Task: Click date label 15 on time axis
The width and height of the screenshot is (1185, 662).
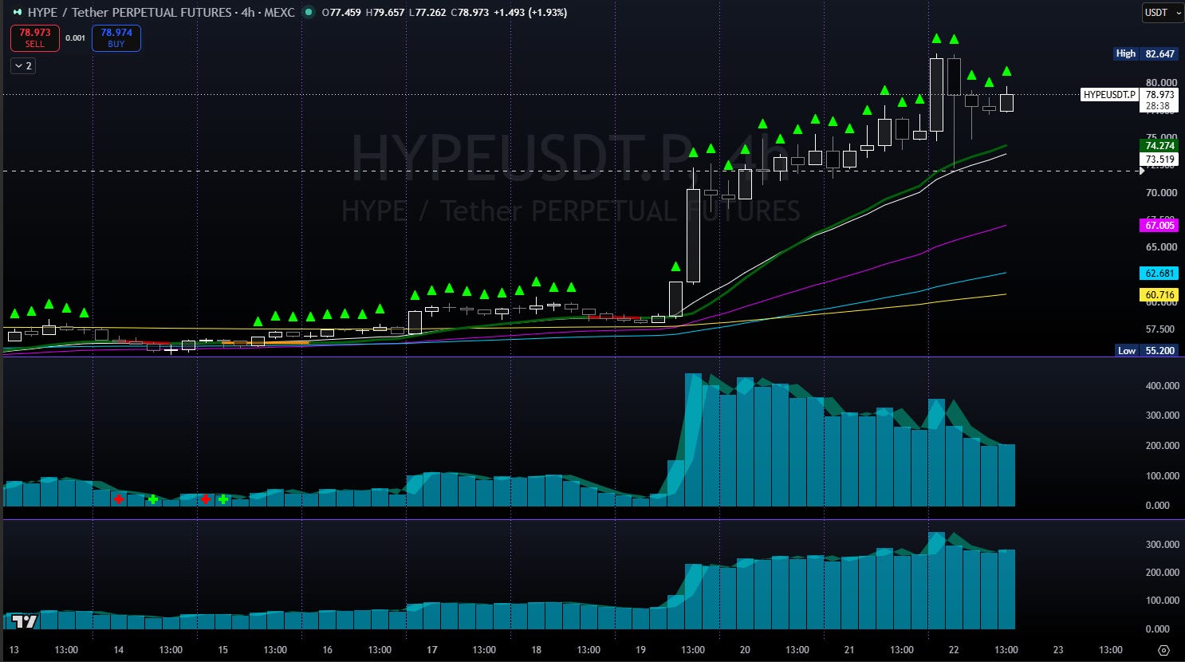Action: [x=223, y=650]
